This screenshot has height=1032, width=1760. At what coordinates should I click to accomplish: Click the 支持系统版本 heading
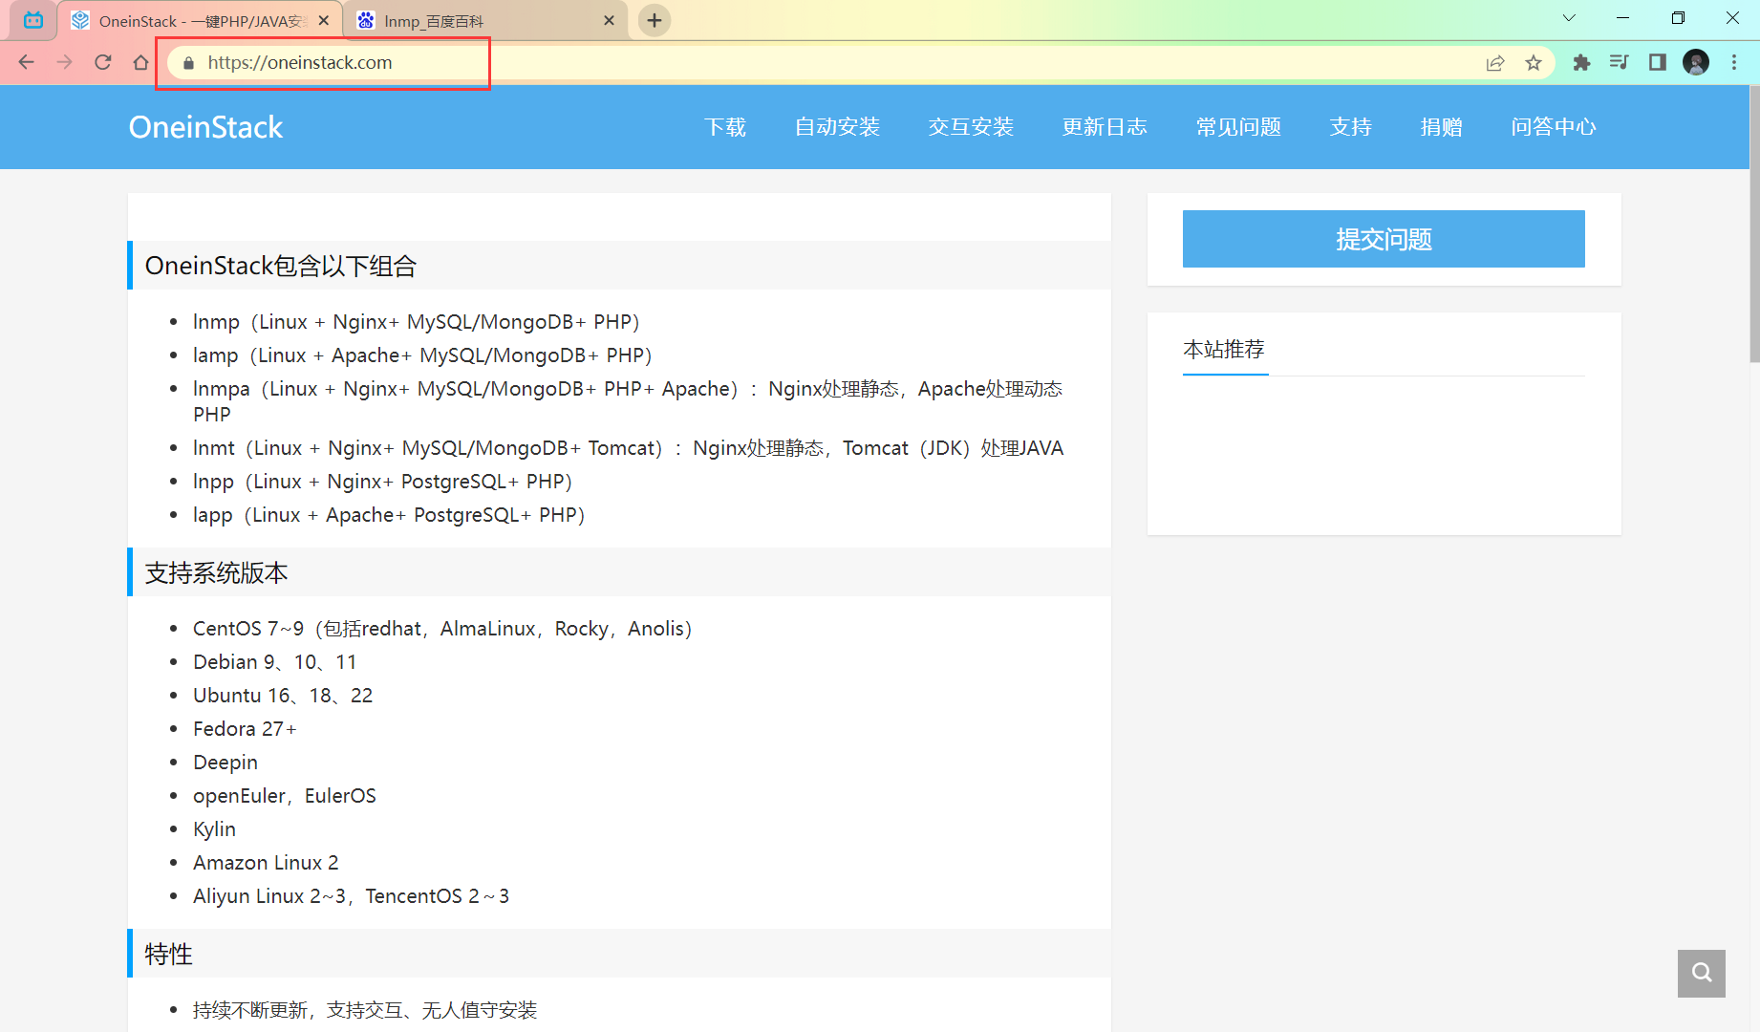pos(216,572)
